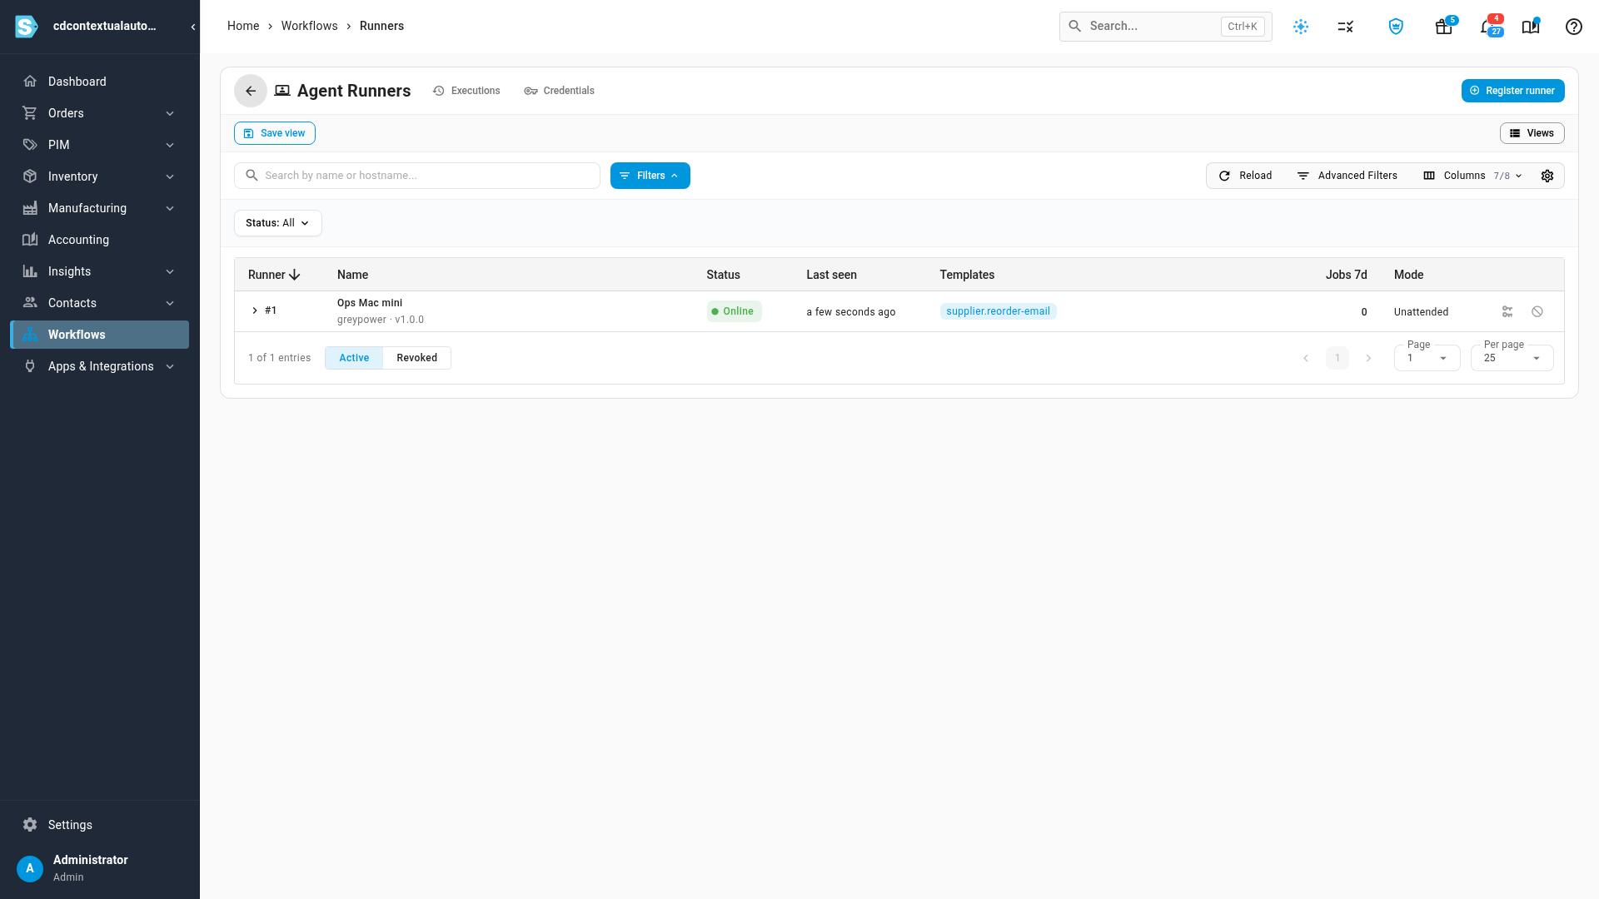Open the Status: All filter dropdown
The image size is (1599, 899).
coord(278,223)
